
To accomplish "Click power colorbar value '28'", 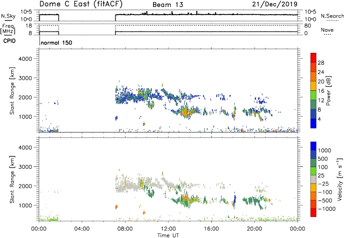I will pyautogui.click(x=321, y=63).
